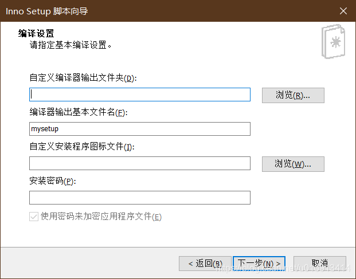Click the 自定义安装程序图标文件(I) label
Image resolution: width=356 pixels, height=279 pixels.
82,147
